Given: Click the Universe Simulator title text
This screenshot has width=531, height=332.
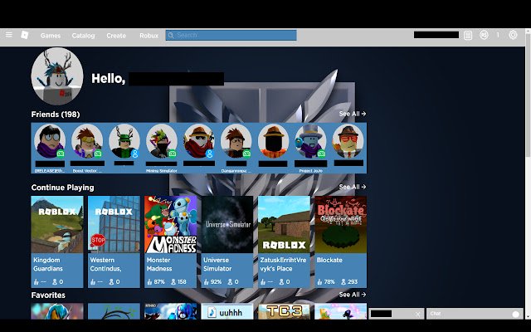Looking at the screenshot, I should point(217,264).
